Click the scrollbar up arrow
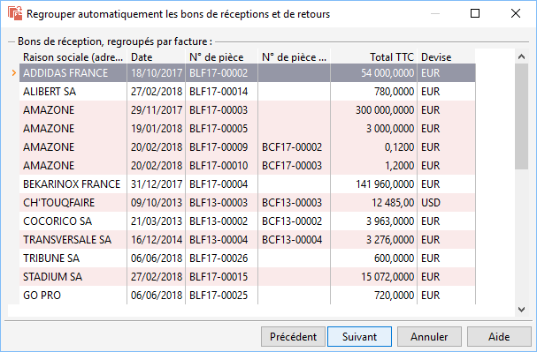The width and height of the screenshot is (537, 352). coord(522,56)
